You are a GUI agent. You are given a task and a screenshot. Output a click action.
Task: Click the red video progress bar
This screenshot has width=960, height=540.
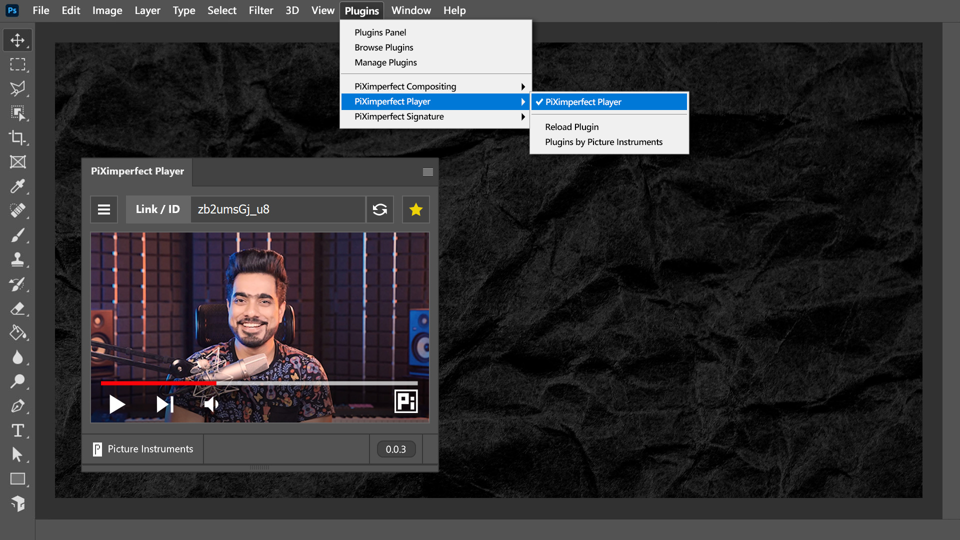click(x=158, y=383)
